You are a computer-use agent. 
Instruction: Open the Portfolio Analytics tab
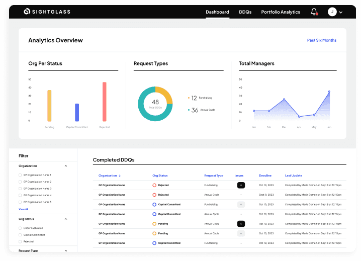(x=281, y=12)
